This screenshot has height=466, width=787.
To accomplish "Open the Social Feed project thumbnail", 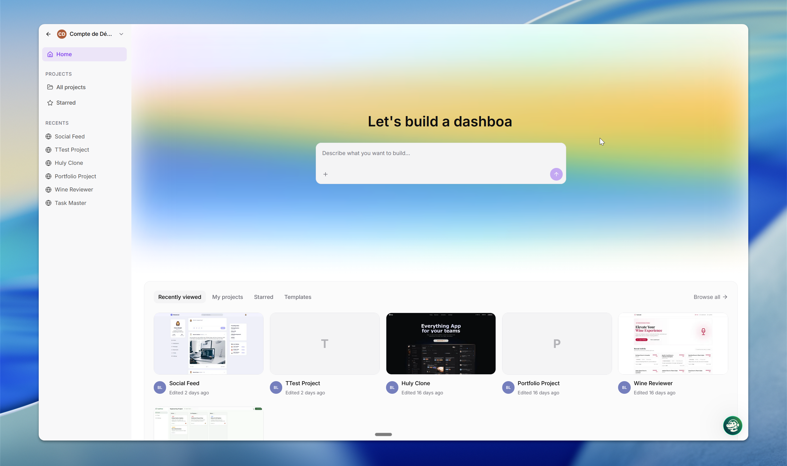I will point(208,344).
